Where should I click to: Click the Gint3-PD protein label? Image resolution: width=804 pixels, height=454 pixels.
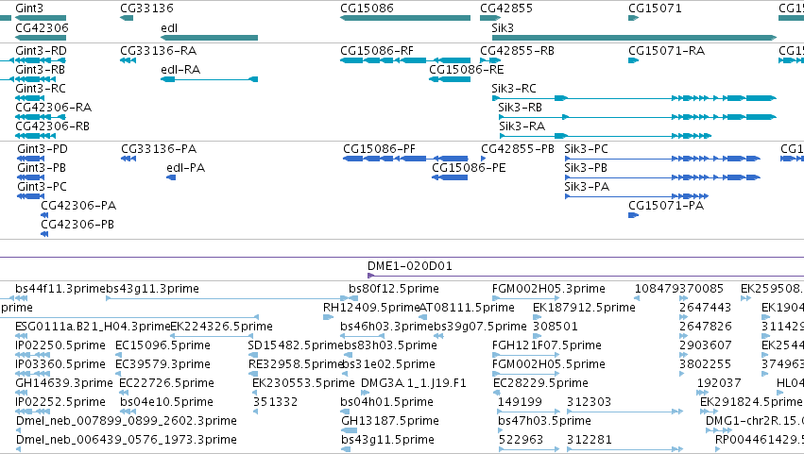coord(43,149)
